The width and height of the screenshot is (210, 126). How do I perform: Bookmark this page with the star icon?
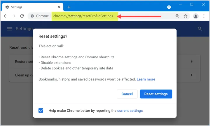(185, 16)
